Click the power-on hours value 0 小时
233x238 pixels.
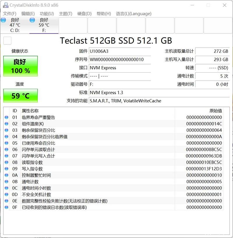click(x=212, y=84)
